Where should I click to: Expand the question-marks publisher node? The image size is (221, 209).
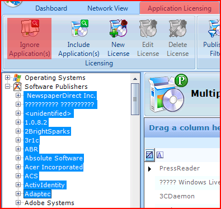[18, 104]
